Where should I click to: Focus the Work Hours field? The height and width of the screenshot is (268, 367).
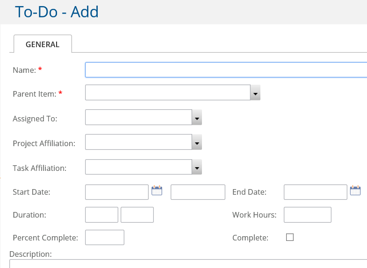coord(308,215)
